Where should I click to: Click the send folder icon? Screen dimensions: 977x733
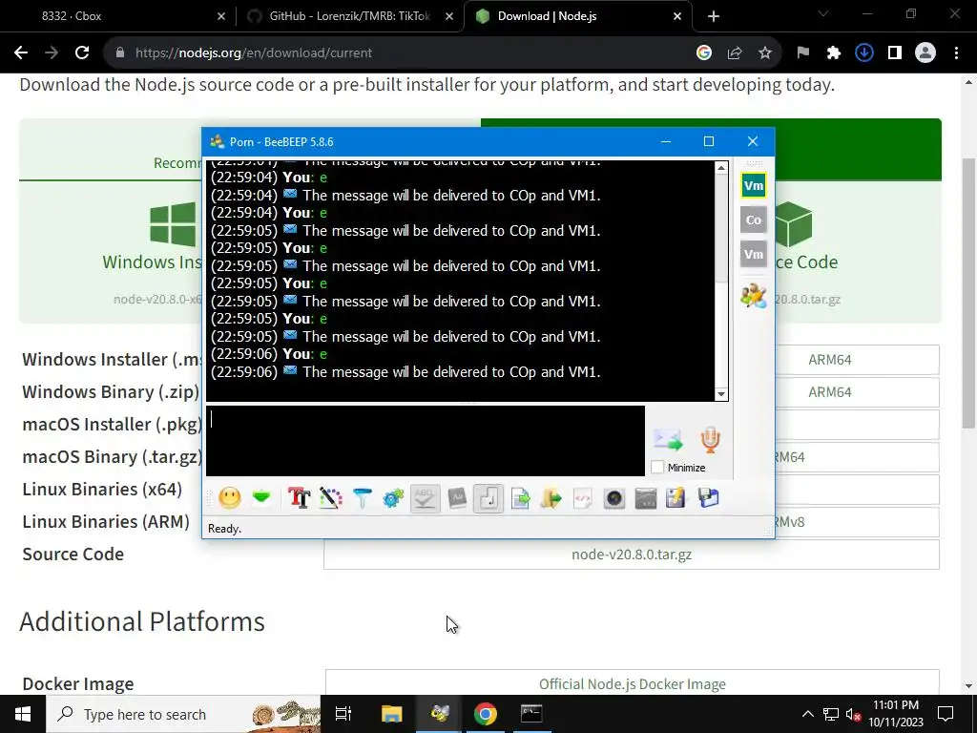tap(551, 498)
